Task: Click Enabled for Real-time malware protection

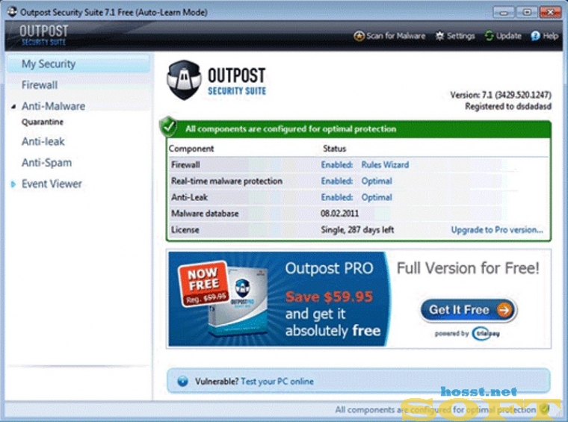Action: coord(336,181)
